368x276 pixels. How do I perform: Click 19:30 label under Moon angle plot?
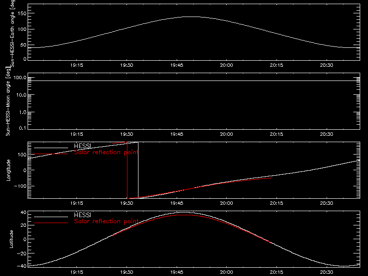[127, 134]
